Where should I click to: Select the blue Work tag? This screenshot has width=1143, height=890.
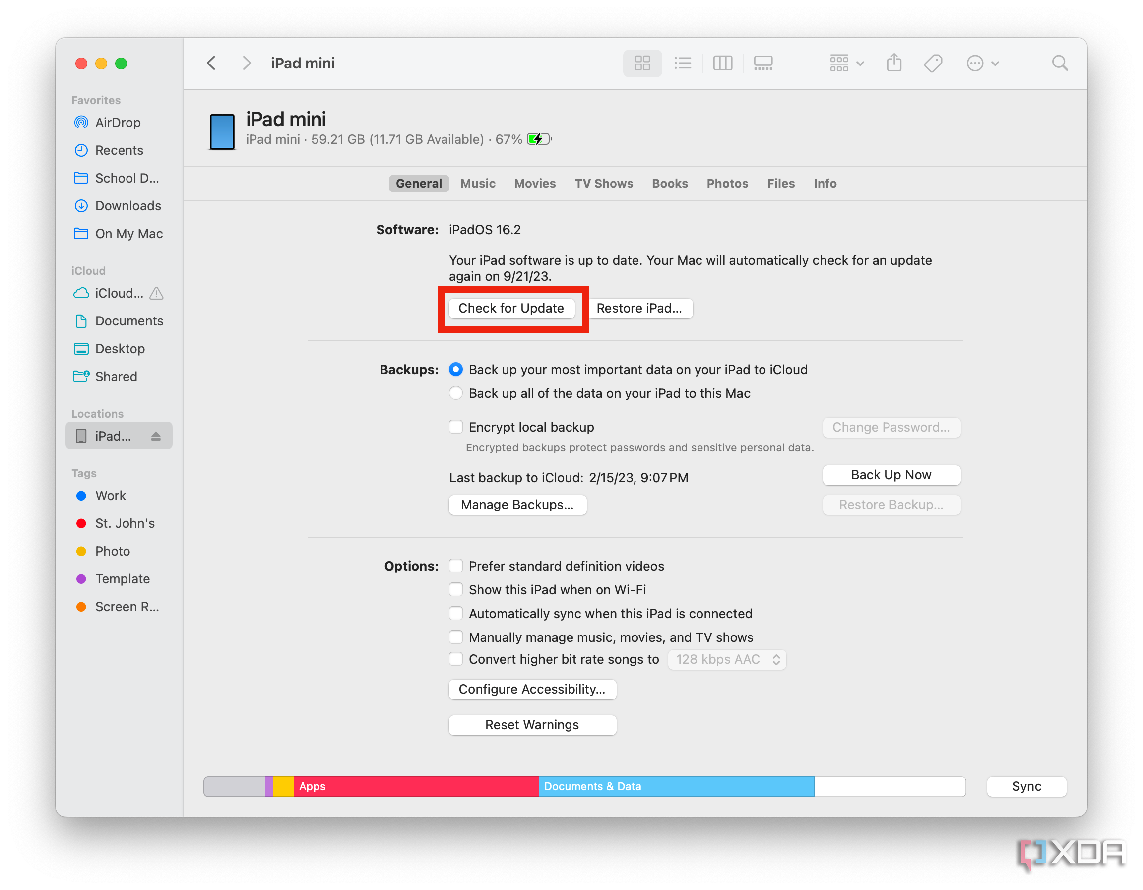pos(118,496)
